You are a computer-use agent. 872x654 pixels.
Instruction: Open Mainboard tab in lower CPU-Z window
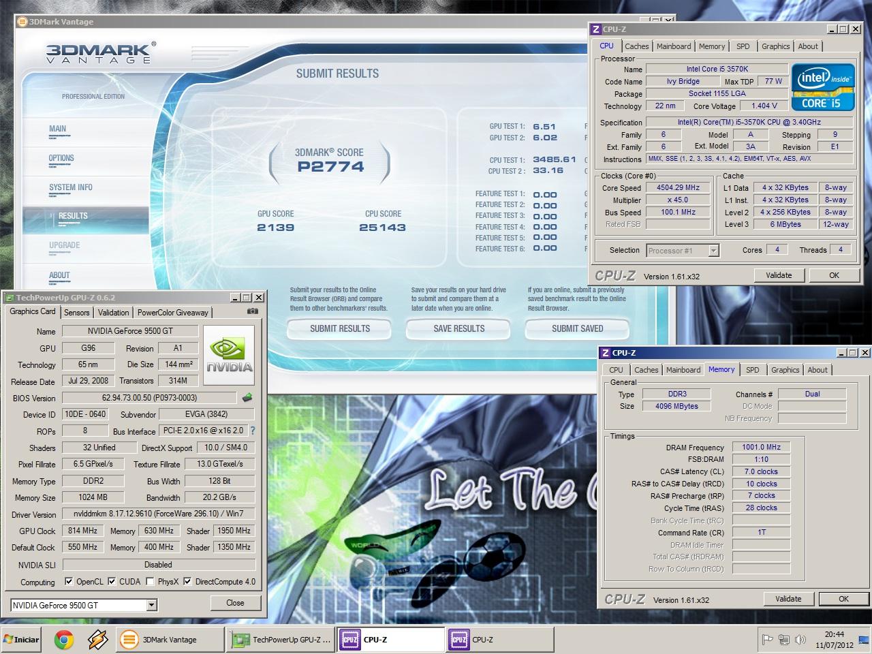coord(683,370)
